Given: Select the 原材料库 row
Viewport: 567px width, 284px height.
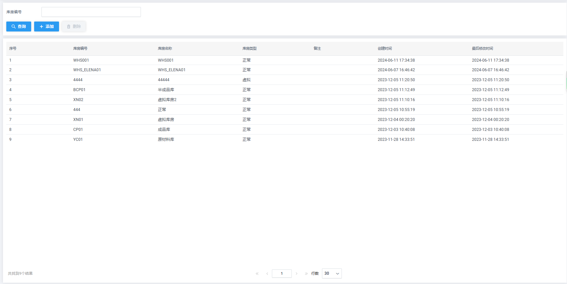Looking at the screenshot, I should pos(166,140).
